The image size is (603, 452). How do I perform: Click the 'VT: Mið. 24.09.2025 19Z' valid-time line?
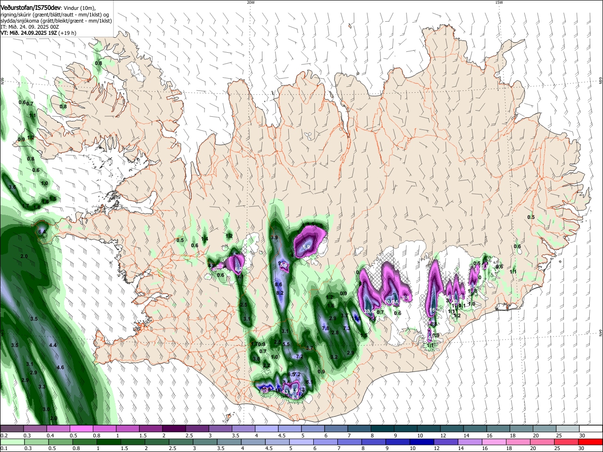[28, 33]
